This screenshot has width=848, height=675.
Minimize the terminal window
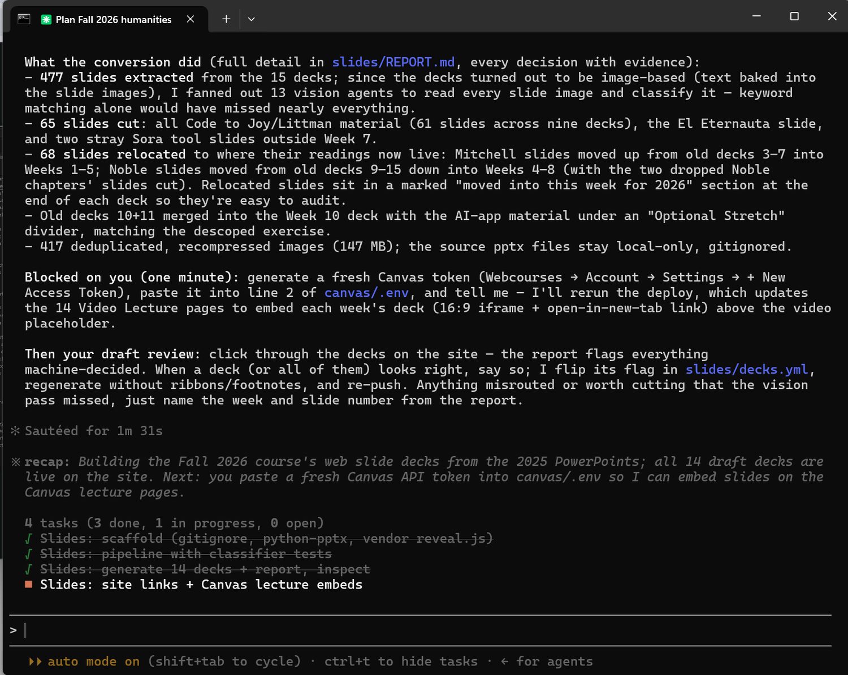tap(757, 16)
